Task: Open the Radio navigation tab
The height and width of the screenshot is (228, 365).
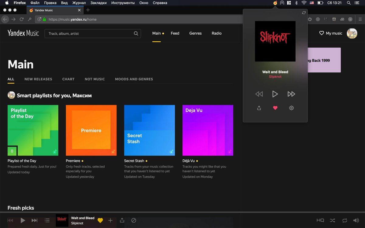Action: pyautogui.click(x=217, y=33)
